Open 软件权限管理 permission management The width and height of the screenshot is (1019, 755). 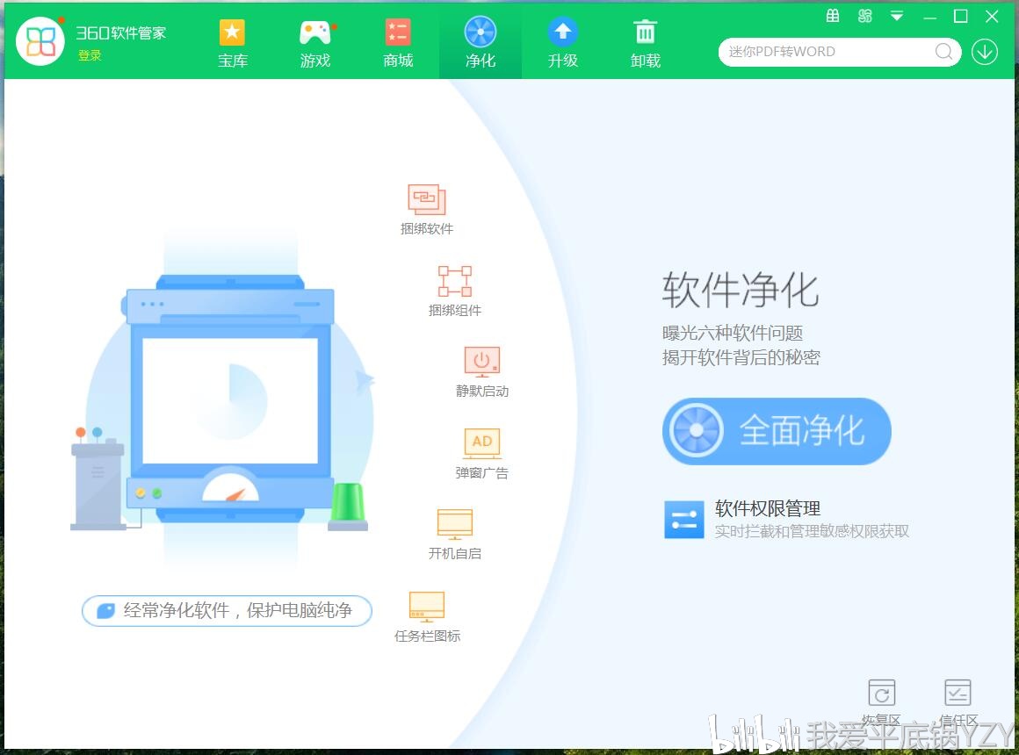pos(786,519)
